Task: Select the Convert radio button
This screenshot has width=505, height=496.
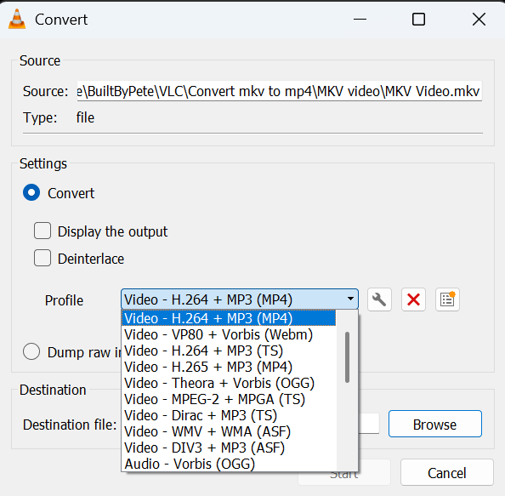Action: (x=31, y=193)
